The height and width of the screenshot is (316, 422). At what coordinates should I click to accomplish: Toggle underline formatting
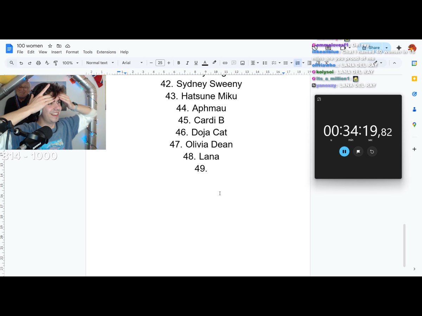point(196,63)
